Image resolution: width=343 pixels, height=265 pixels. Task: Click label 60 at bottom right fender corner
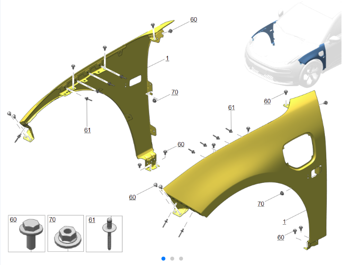tap(281, 237)
